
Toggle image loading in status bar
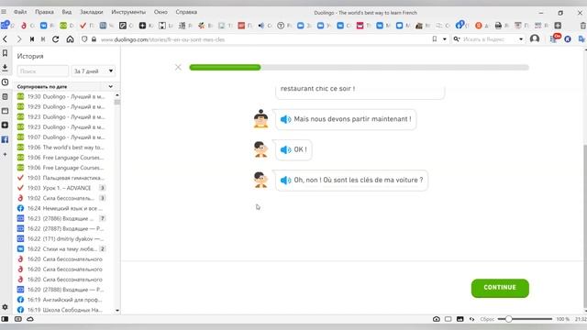[x=460, y=319]
